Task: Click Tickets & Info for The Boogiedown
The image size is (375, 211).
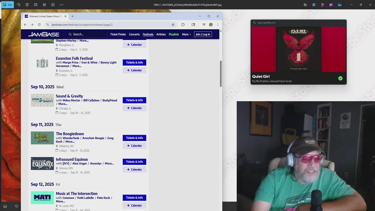Action: 134,138
